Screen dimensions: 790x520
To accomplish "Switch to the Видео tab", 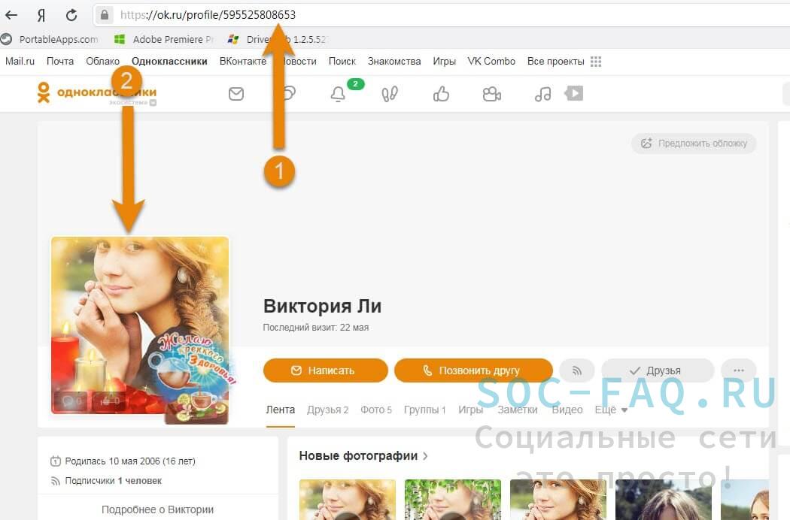I will (x=567, y=410).
